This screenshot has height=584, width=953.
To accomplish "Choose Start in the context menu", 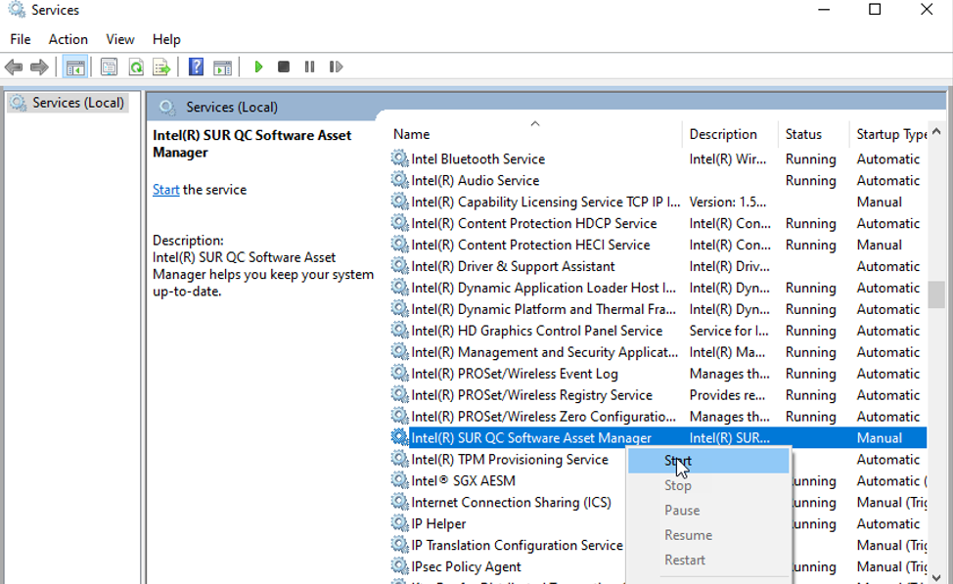I will click(708, 461).
